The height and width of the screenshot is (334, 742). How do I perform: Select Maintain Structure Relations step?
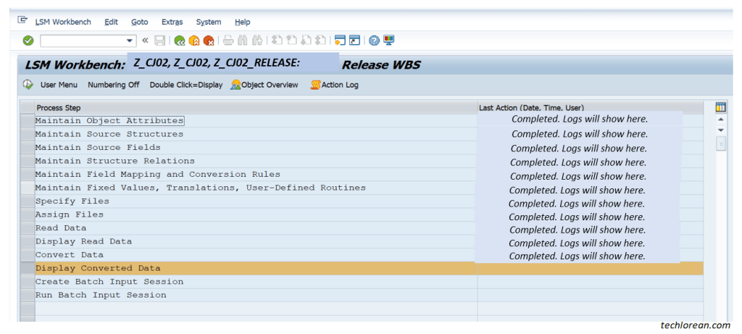pyautogui.click(x=256, y=161)
